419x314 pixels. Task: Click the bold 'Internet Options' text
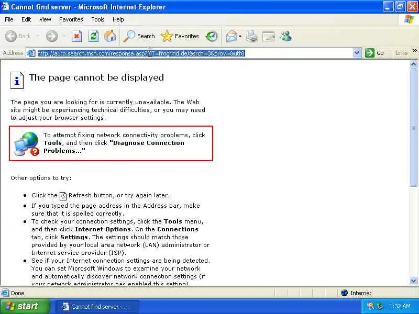103,229
